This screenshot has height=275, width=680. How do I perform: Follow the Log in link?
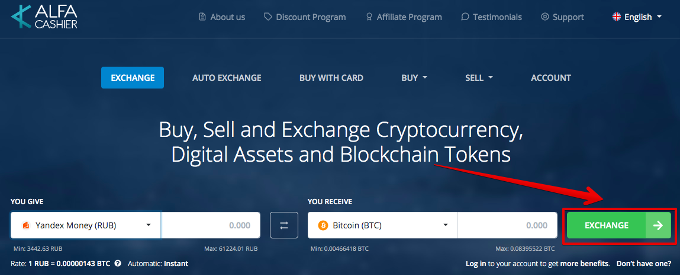[476, 263]
